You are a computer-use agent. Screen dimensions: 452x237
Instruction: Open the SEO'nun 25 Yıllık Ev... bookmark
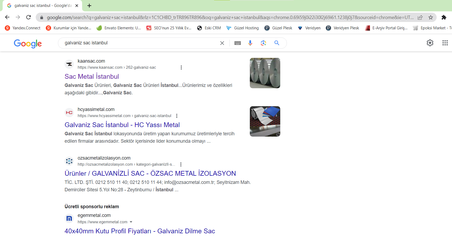pyautogui.click(x=169, y=28)
